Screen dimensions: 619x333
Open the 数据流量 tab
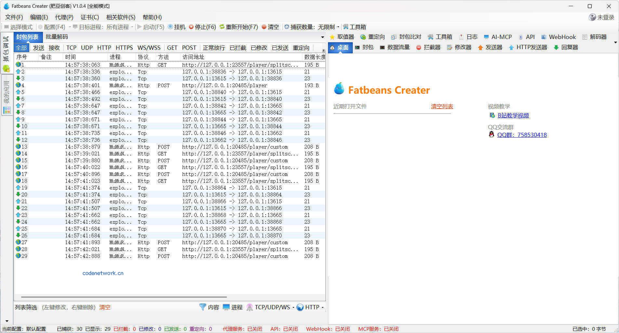[395, 47]
